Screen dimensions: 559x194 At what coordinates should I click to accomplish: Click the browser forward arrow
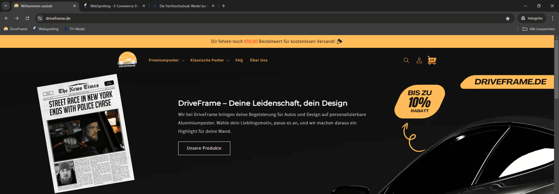(17, 18)
